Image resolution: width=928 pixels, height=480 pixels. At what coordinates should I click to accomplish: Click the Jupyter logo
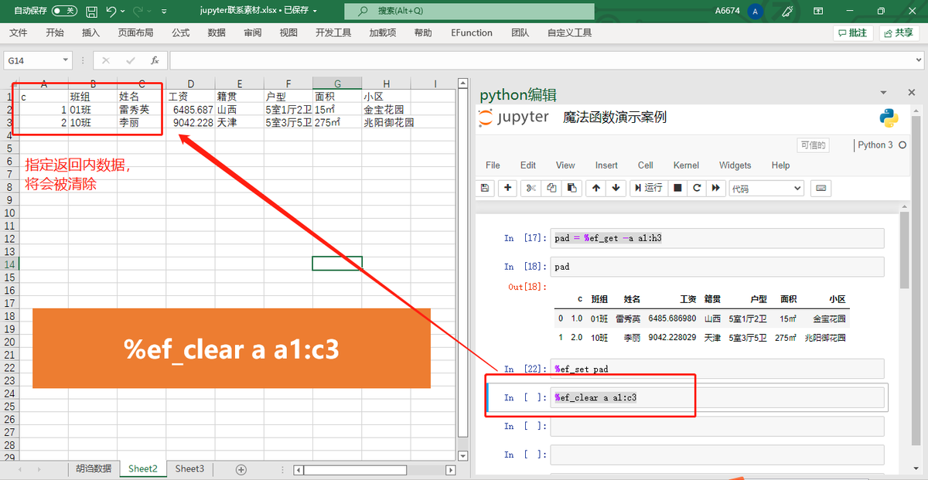click(x=513, y=117)
